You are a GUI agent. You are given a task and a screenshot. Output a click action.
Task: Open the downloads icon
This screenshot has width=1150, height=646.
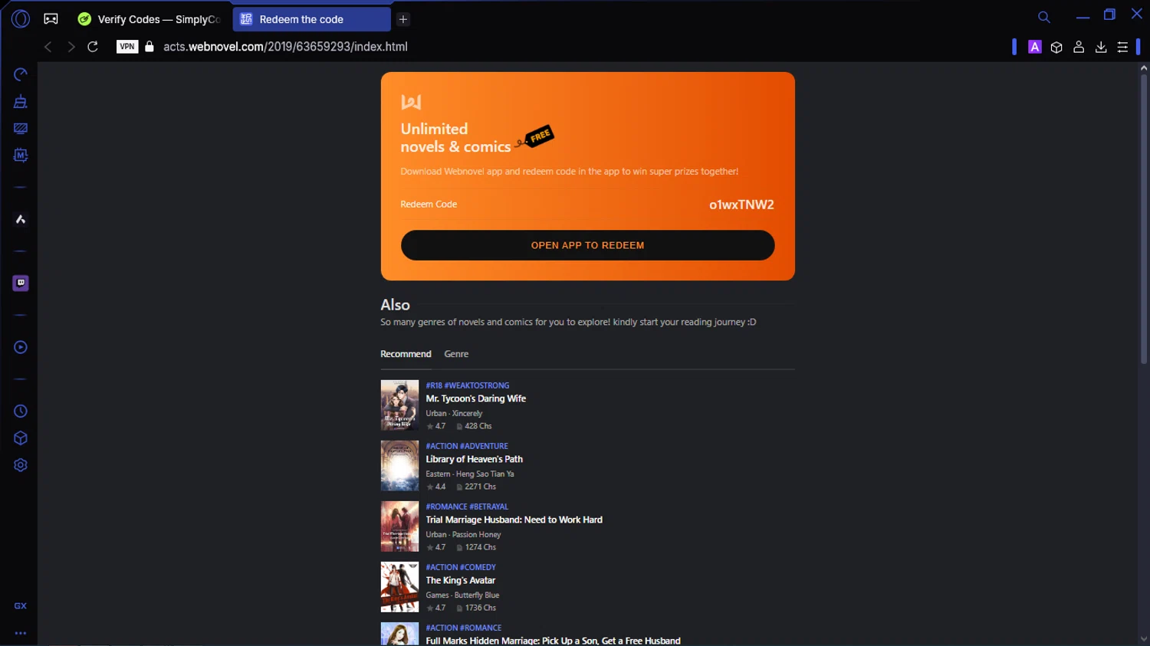point(1101,47)
